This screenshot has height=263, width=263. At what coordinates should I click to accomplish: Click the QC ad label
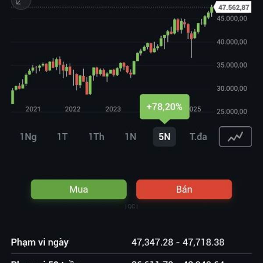[x=131, y=206]
